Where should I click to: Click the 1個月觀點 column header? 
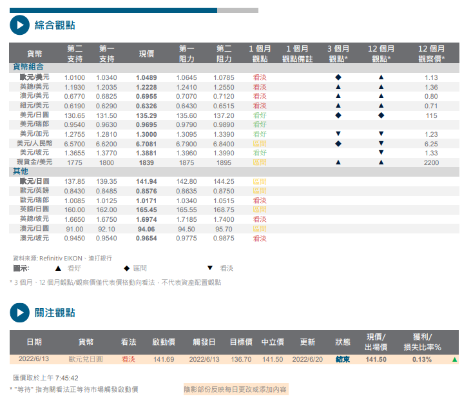tap(260, 54)
